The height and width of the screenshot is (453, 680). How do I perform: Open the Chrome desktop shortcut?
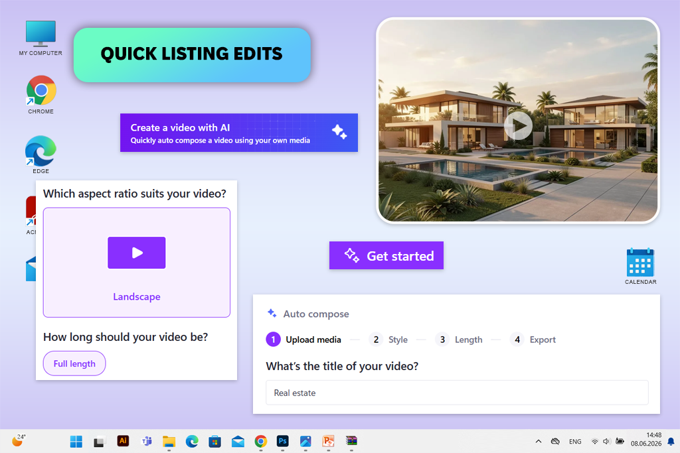(41, 94)
